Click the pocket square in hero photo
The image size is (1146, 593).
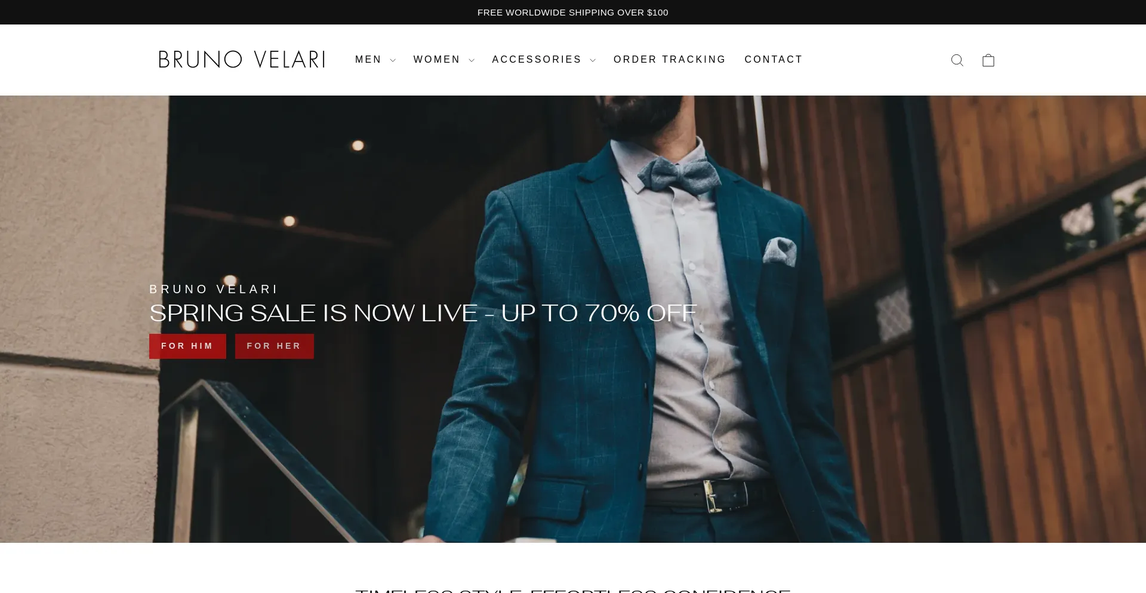point(780,251)
